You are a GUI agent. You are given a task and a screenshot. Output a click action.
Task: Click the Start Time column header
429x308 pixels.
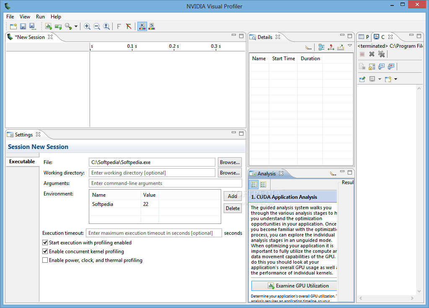(284, 59)
